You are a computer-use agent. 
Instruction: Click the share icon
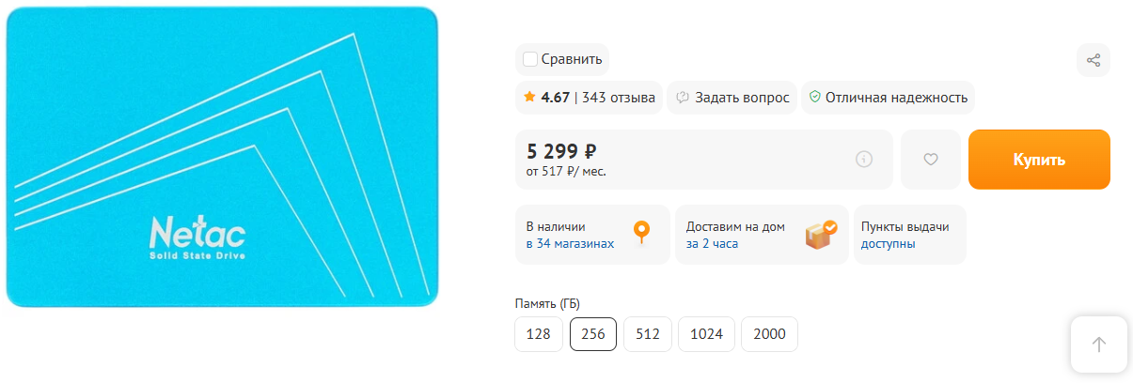[x=1094, y=60]
